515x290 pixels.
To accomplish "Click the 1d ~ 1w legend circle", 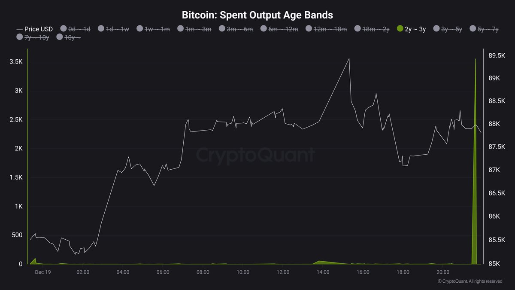I will (101, 29).
